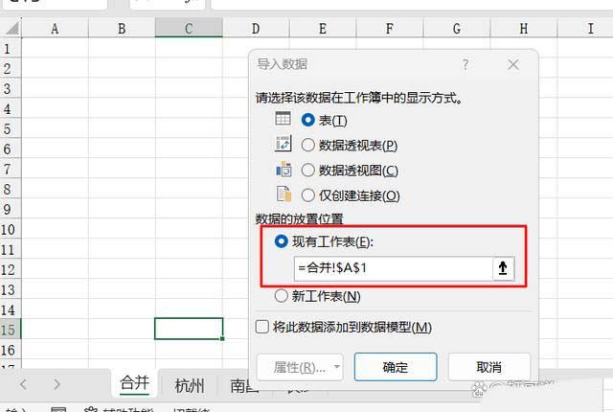Image resolution: width=613 pixels, height=412 pixels.
Task: Click the pivot table icon beside 数据透视表
Action: pos(284,144)
